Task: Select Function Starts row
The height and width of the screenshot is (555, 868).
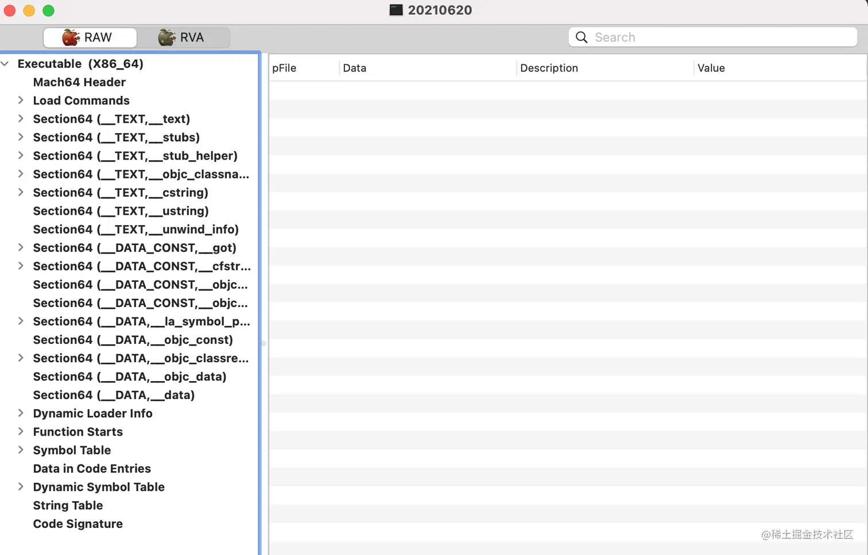Action: click(78, 432)
